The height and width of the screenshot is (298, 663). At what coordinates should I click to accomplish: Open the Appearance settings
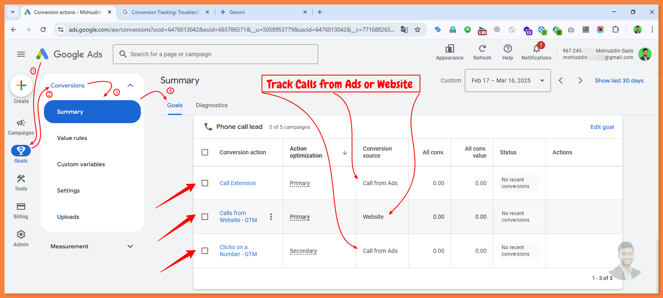point(450,53)
